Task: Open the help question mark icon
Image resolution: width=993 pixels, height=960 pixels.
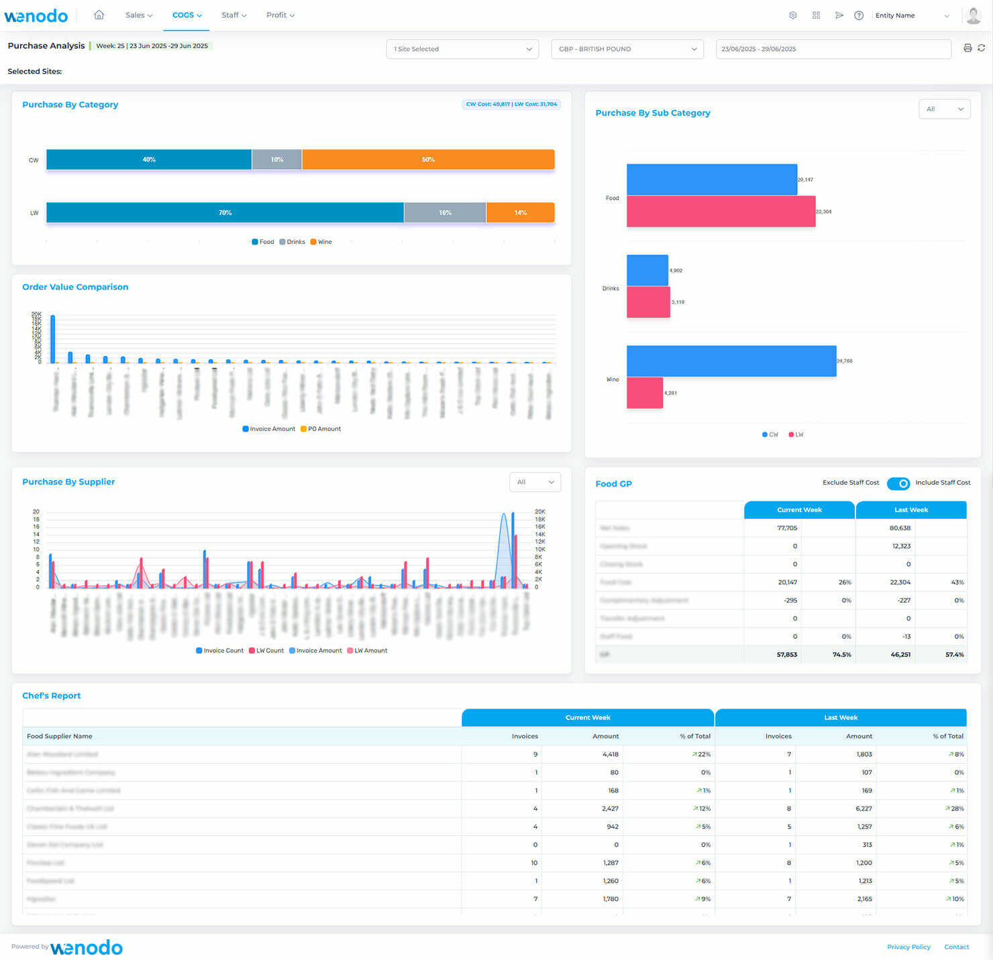Action: point(859,15)
